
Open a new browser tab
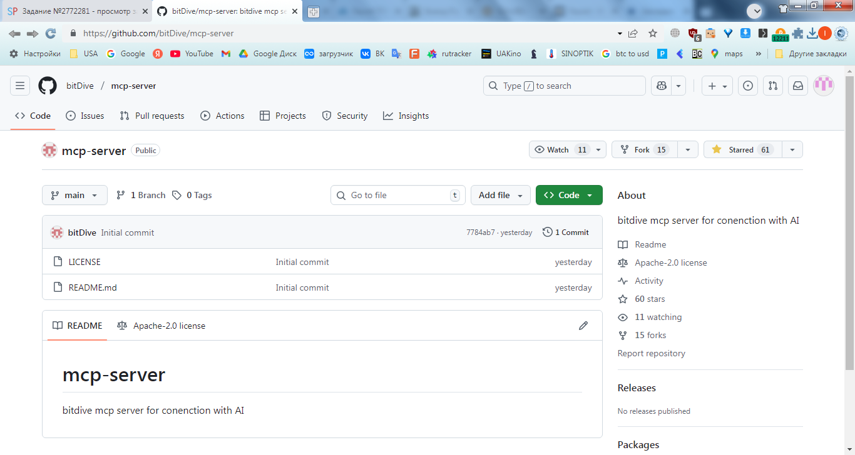click(x=313, y=12)
